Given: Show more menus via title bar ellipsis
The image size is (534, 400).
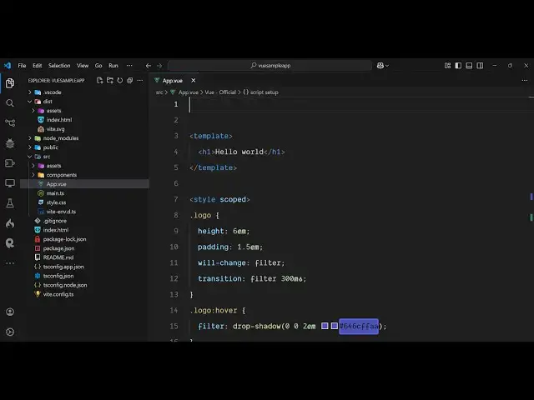Looking at the screenshot, I should [129, 66].
